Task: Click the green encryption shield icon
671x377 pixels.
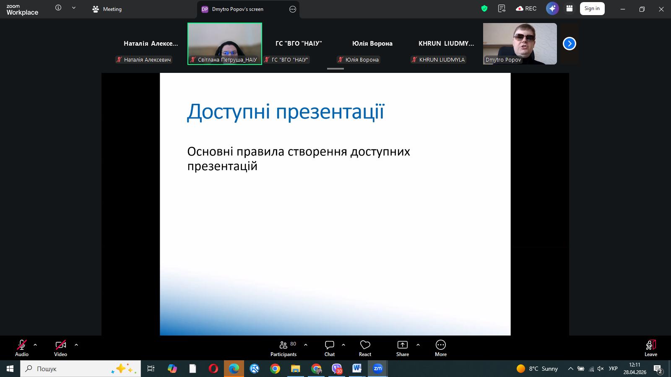Action: tap(484, 8)
